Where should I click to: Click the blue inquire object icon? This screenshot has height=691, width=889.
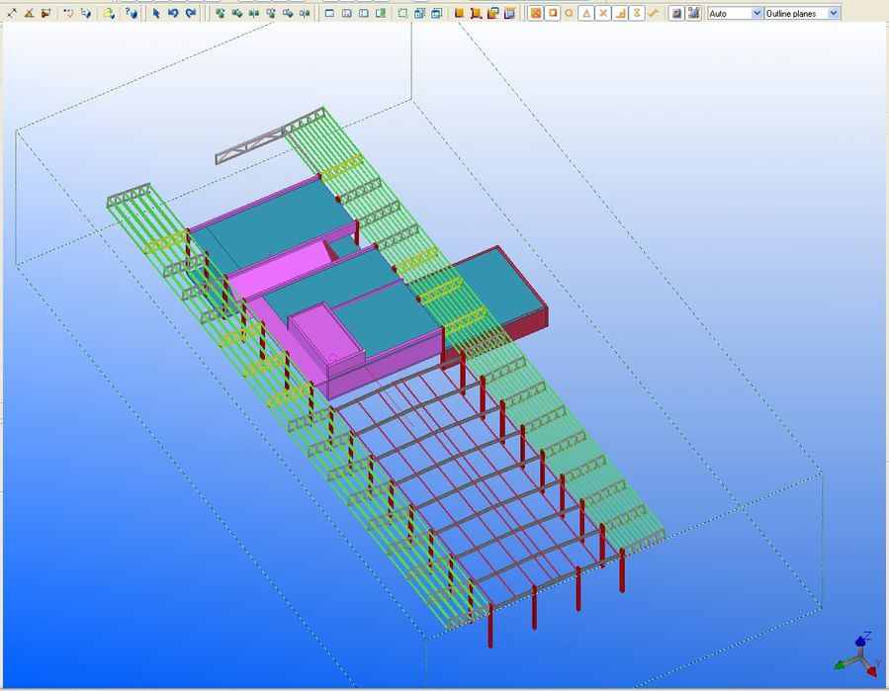[x=86, y=13]
